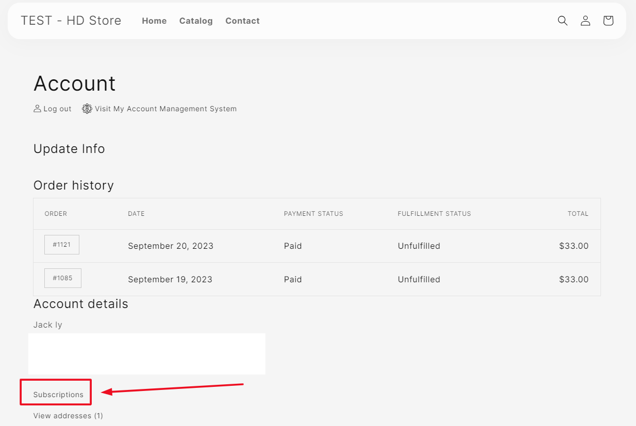Click the ORDER column header

[56, 213]
